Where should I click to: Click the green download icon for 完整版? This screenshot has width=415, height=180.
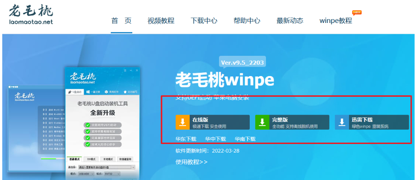(262, 122)
